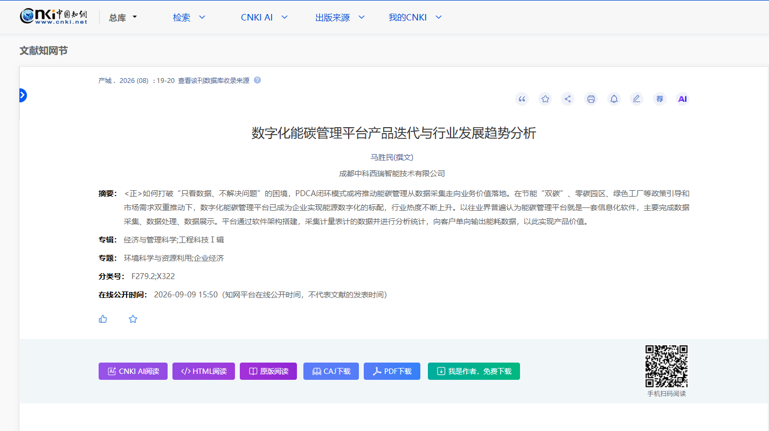Click the issue link 2026 (08)
The width and height of the screenshot is (769, 431).
pos(134,81)
